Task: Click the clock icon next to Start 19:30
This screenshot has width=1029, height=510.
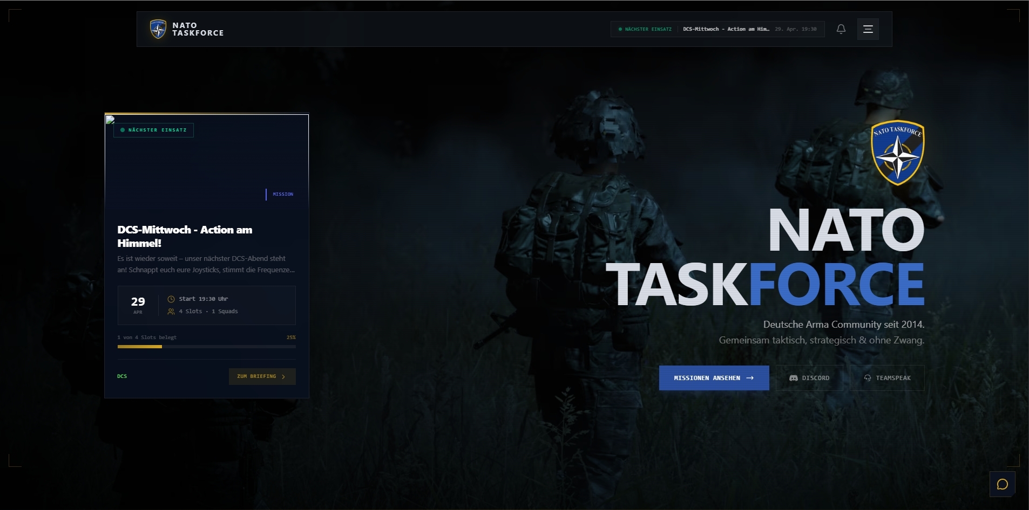Action: (x=171, y=298)
